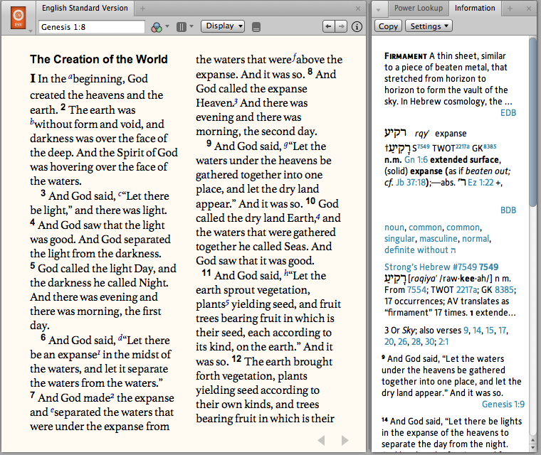Click cross-reference marker h in verse 11
The width and height of the screenshot is (541, 455).
[x=286, y=273]
